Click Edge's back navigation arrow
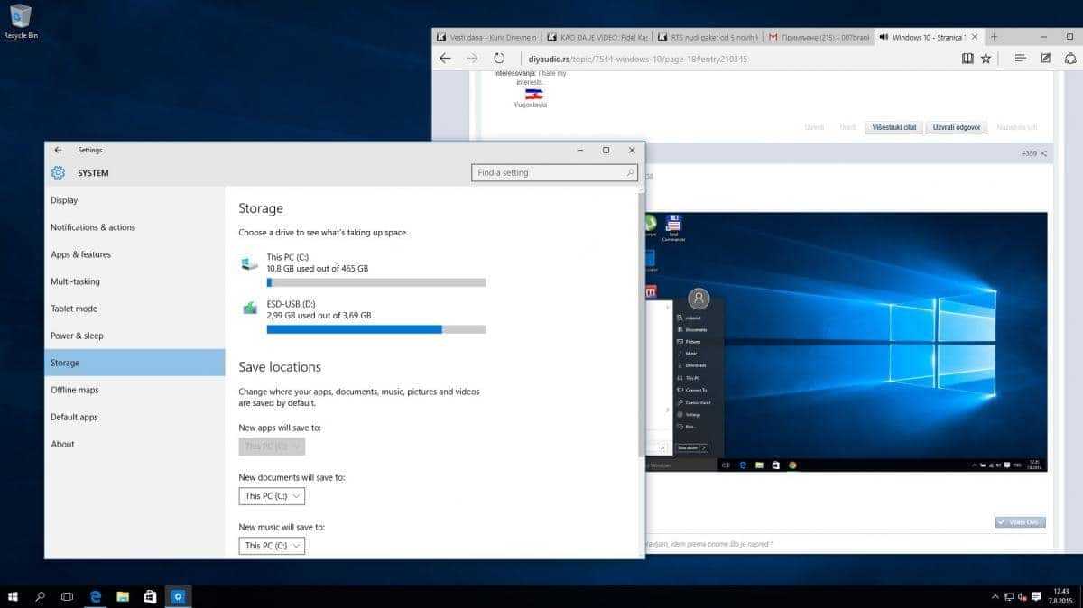 (445, 59)
